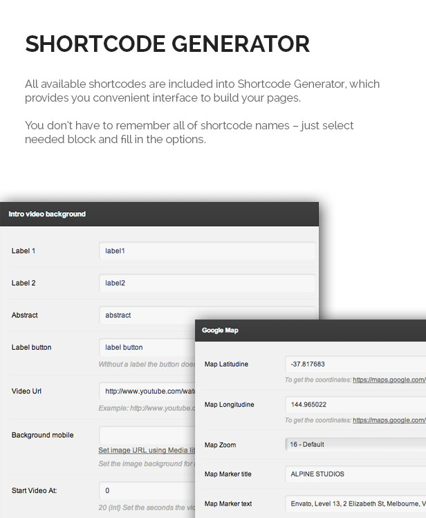
Task: Click the Label button text field
Action: (x=147, y=347)
